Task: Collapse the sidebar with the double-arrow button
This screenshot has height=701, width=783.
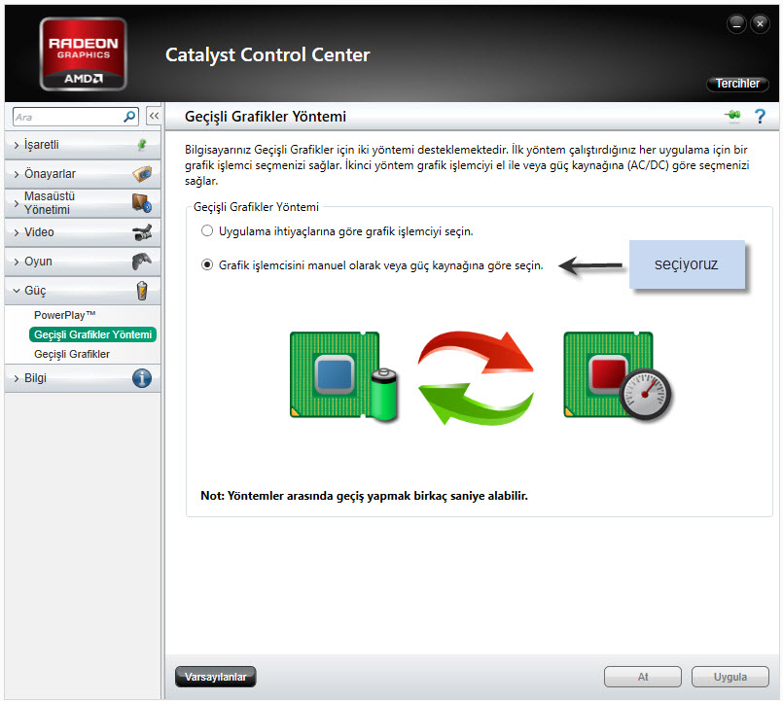Action: click(154, 116)
